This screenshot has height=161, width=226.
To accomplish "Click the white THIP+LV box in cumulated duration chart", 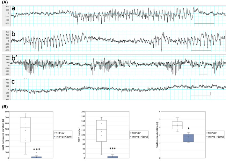I will coord(25,129).
